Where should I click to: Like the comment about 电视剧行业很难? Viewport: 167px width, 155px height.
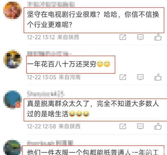coord(158,37)
